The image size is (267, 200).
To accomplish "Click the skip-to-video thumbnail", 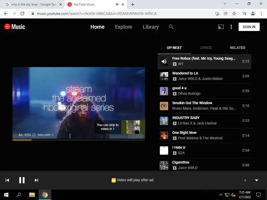I will 133,127.
